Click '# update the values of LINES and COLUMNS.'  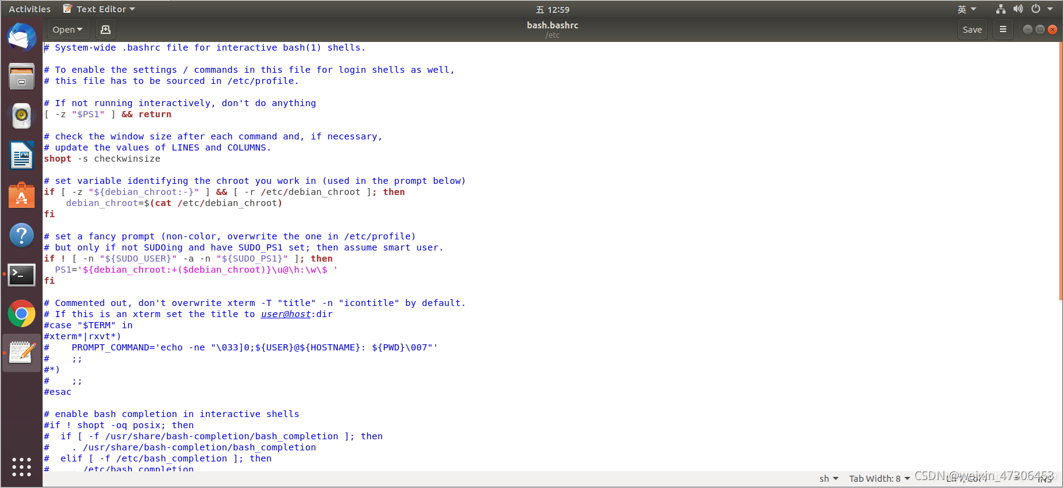point(158,147)
